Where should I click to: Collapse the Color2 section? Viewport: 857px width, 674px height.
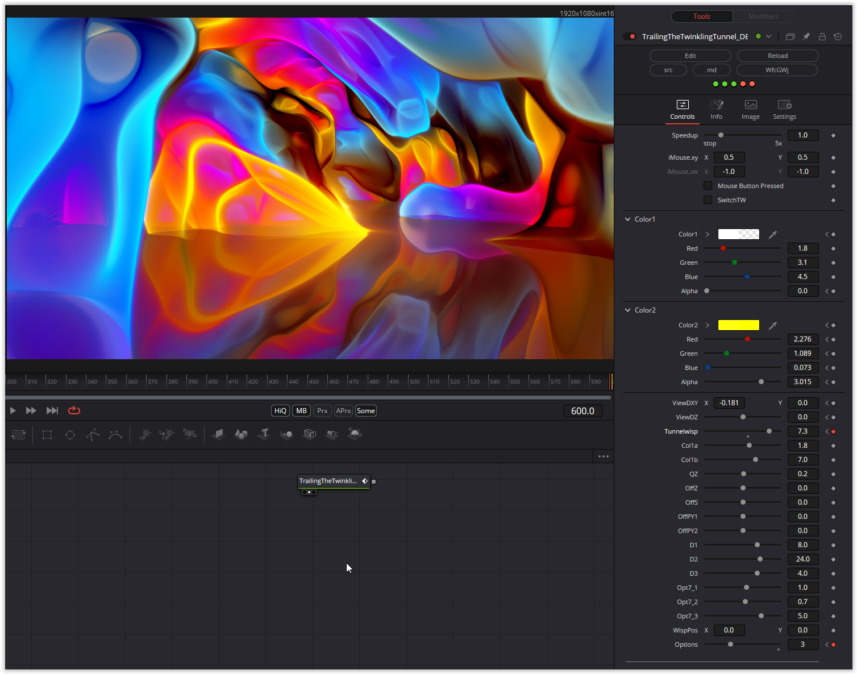point(628,310)
